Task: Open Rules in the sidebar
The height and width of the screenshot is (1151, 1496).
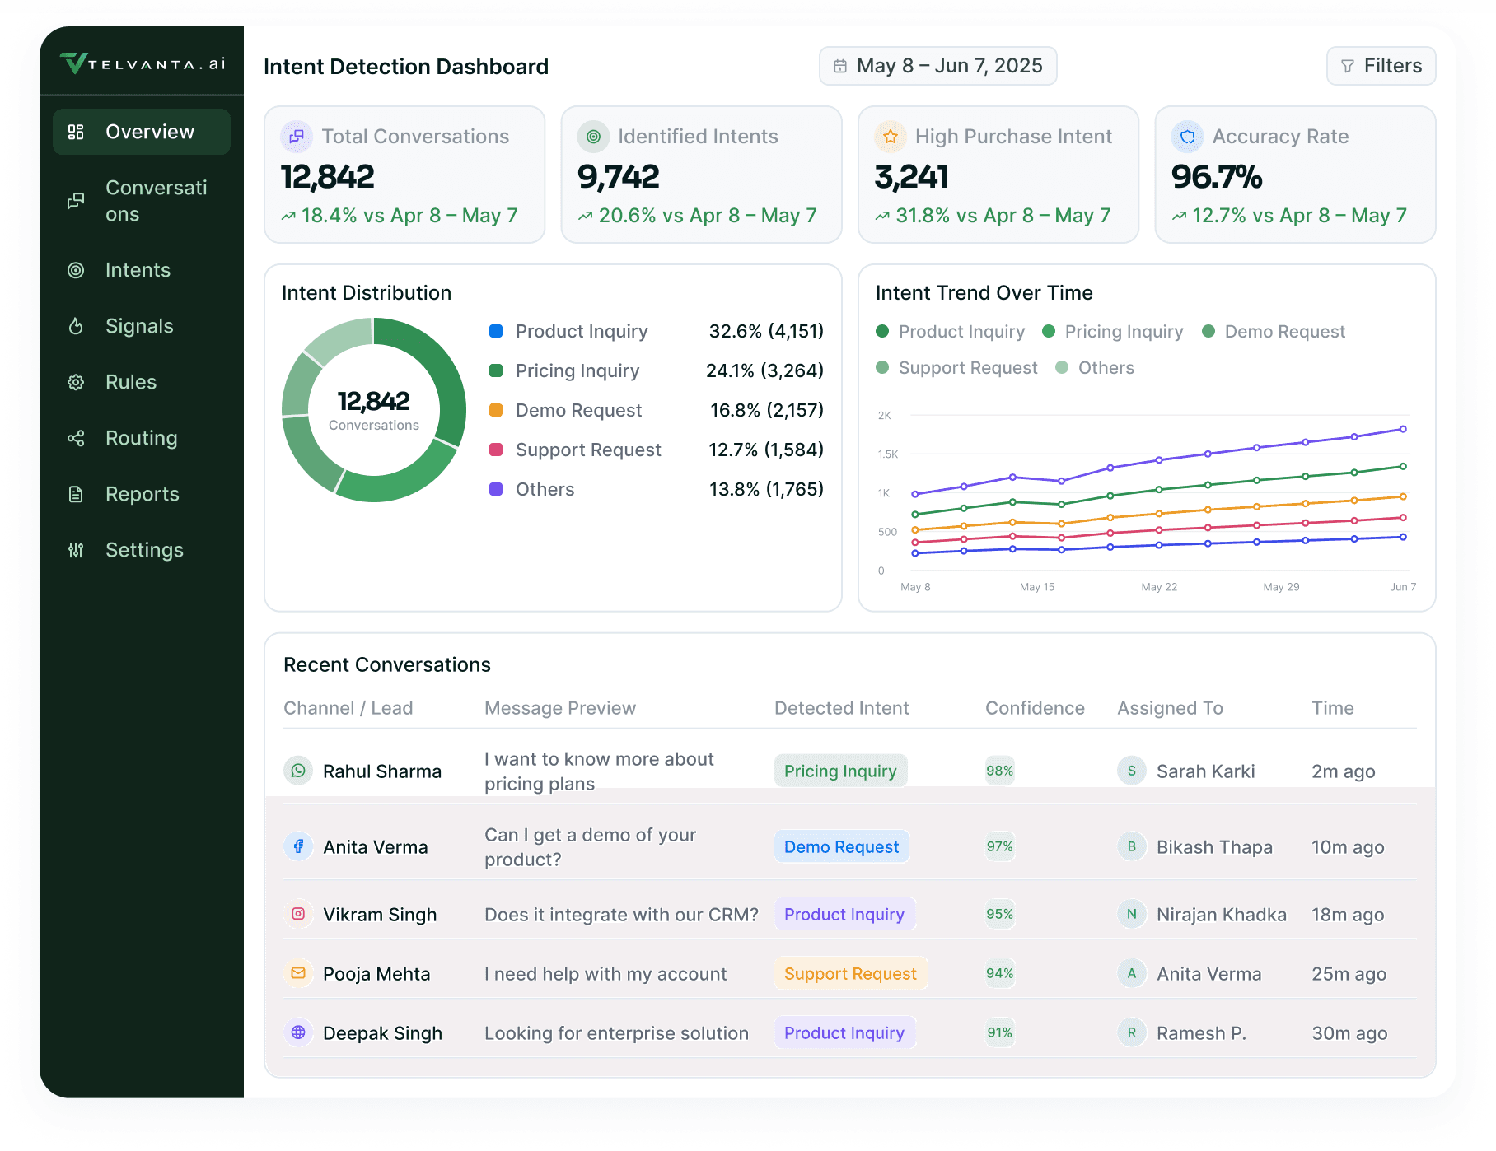Action: [x=142, y=382]
